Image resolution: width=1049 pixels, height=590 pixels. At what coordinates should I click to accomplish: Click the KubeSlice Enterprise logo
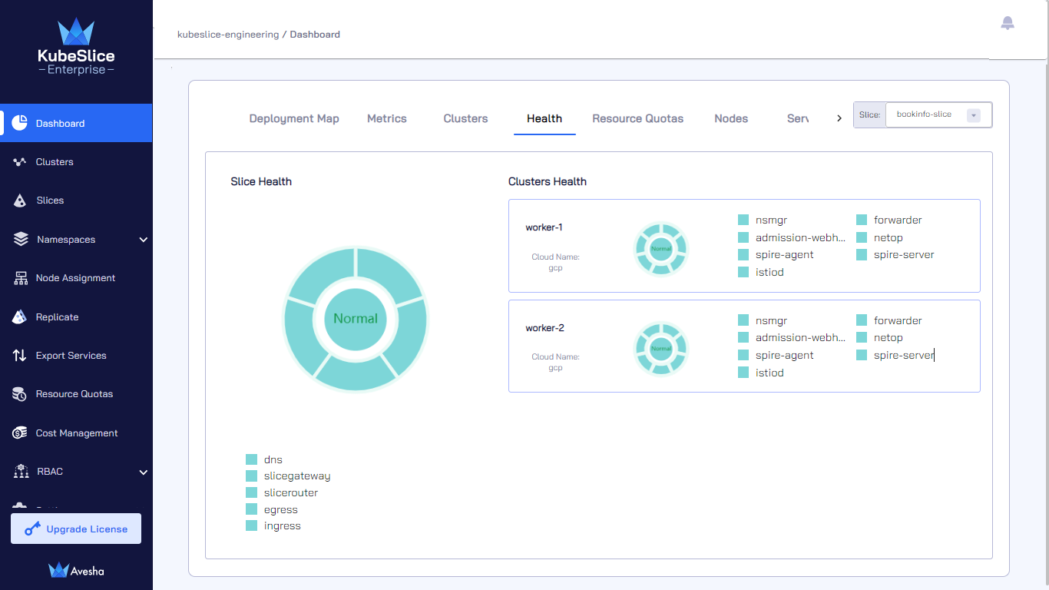(76, 46)
